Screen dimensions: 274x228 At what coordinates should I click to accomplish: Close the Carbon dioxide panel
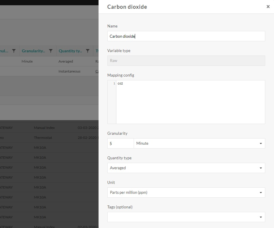coord(268,6)
